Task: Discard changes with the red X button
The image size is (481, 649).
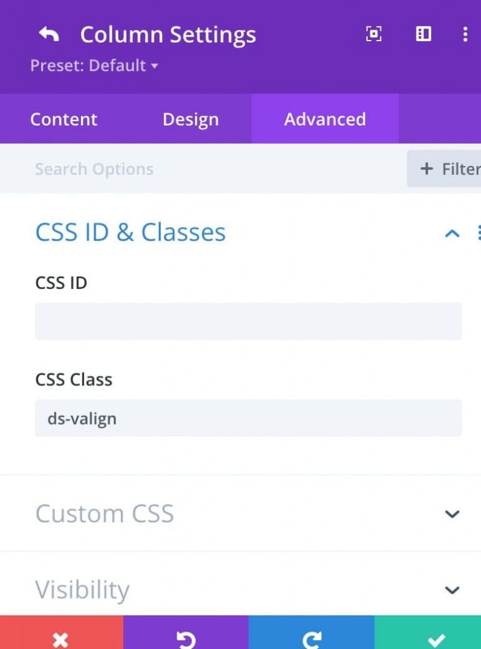Action: (x=61, y=632)
